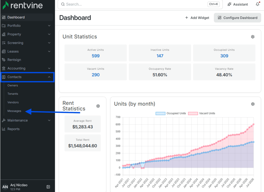Screen dimensions: 264x192
Task: Expand the Accounting sidebar section
Action: coord(27,68)
